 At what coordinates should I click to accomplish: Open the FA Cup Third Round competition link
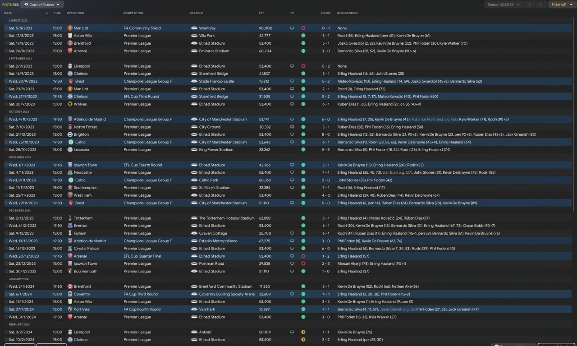click(141, 294)
